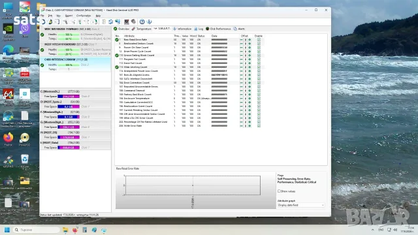Click the blue networked computers toolbar icon
Image resolution: width=418 pixels, height=235 pixels.
(x=118, y=22)
